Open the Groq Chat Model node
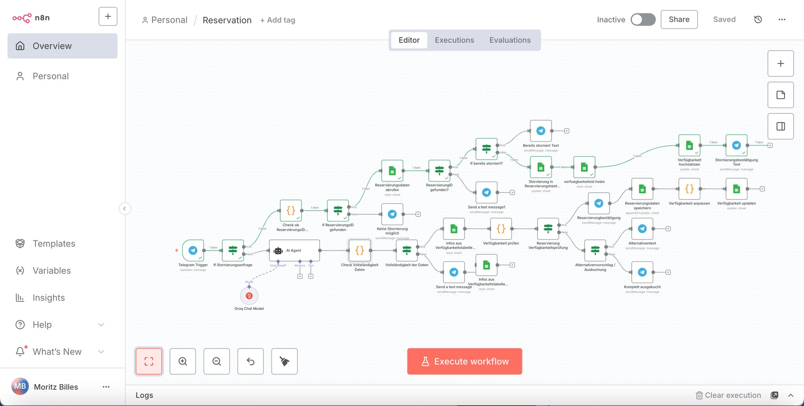The image size is (804, 406). [249, 296]
